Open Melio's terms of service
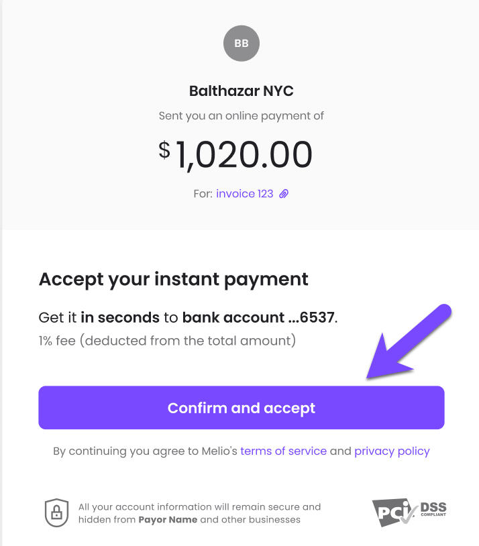 click(x=284, y=451)
